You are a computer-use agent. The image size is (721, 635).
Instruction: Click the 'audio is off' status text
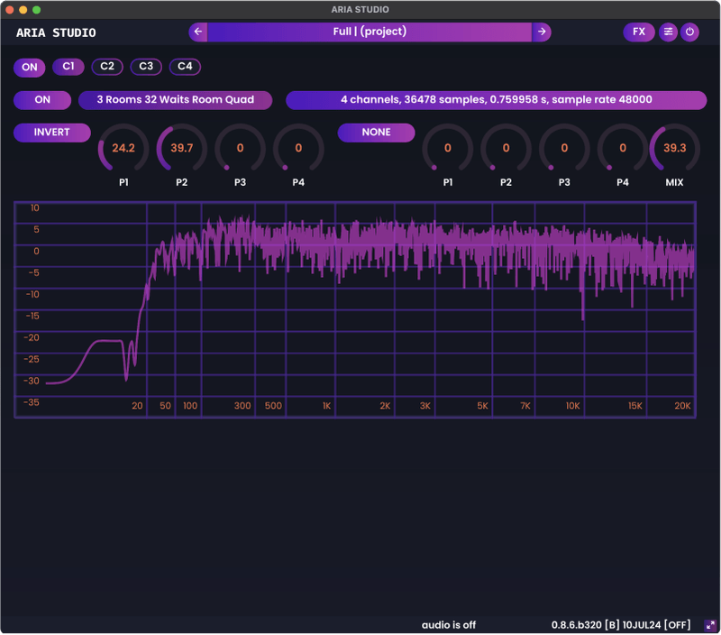449,625
